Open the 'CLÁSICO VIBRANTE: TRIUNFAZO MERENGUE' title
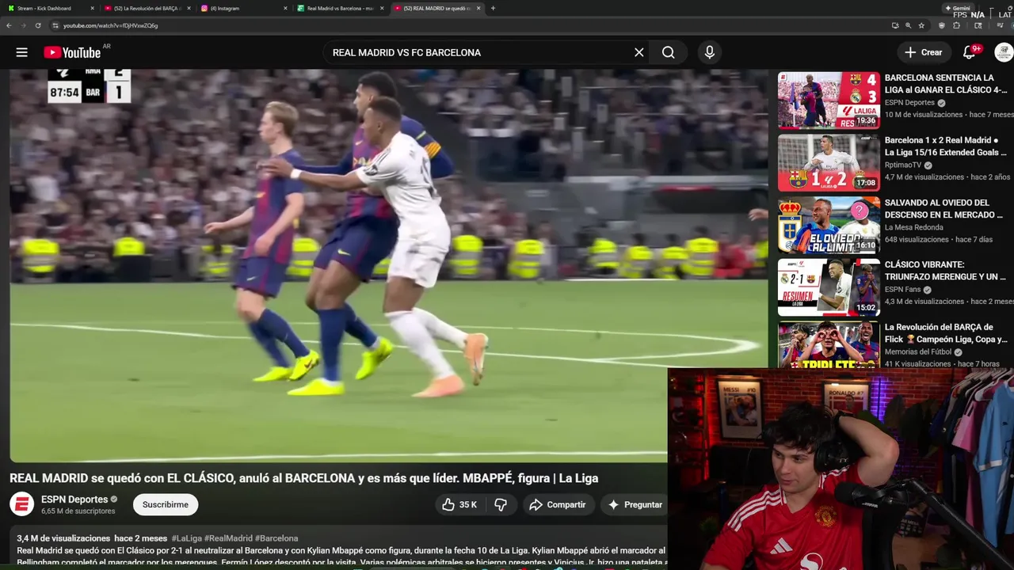 point(945,271)
